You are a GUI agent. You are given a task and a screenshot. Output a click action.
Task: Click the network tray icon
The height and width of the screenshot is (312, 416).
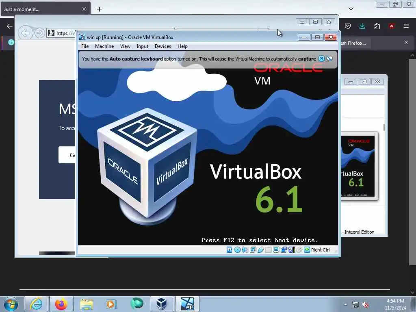(x=355, y=305)
